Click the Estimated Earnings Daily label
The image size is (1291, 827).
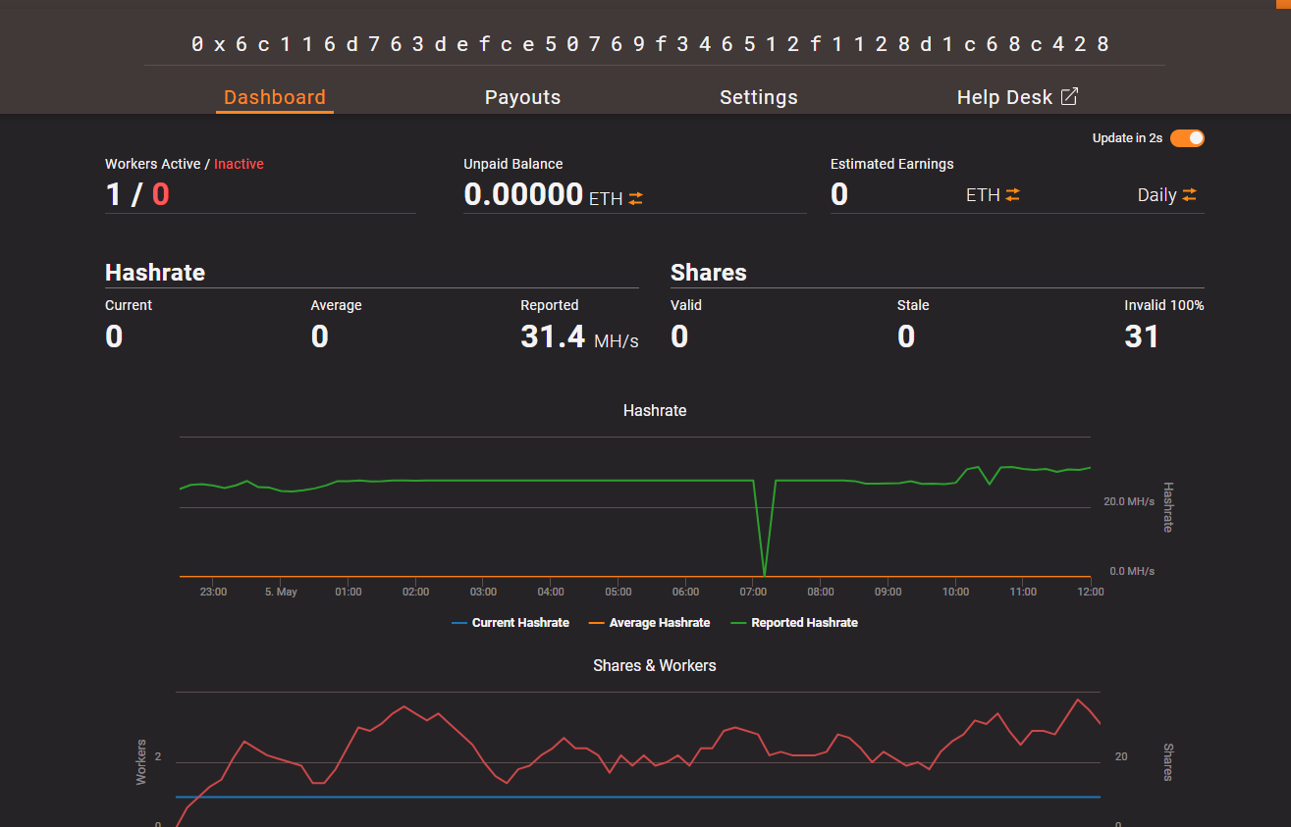pyautogui.click(x=1157, y=195)
